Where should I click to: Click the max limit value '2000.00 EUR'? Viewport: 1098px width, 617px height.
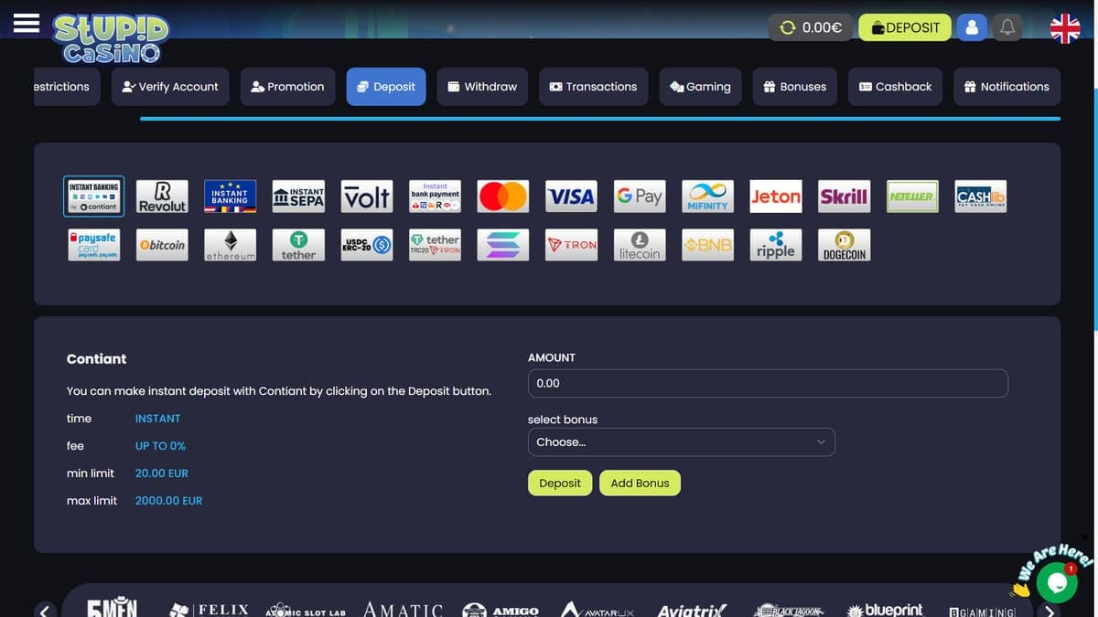pos(169,501)
